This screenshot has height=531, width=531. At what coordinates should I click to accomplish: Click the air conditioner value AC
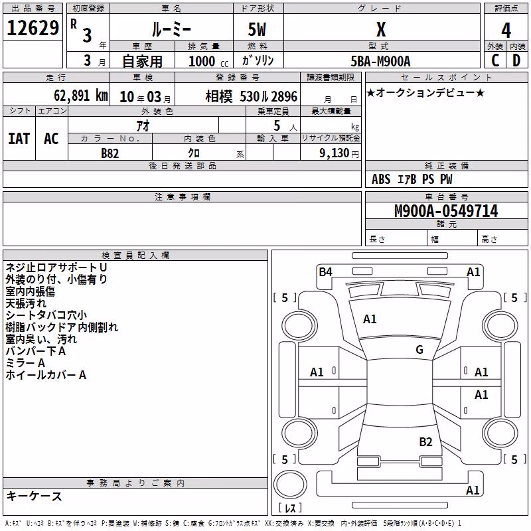click(52, 139)
